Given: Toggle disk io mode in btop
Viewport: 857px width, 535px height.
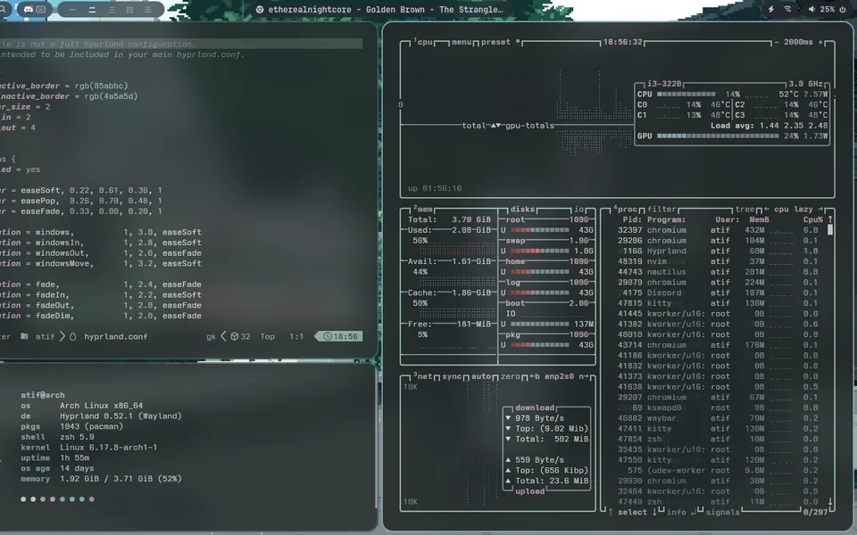Looking at the screenshot, I should (x=578, y=209).
